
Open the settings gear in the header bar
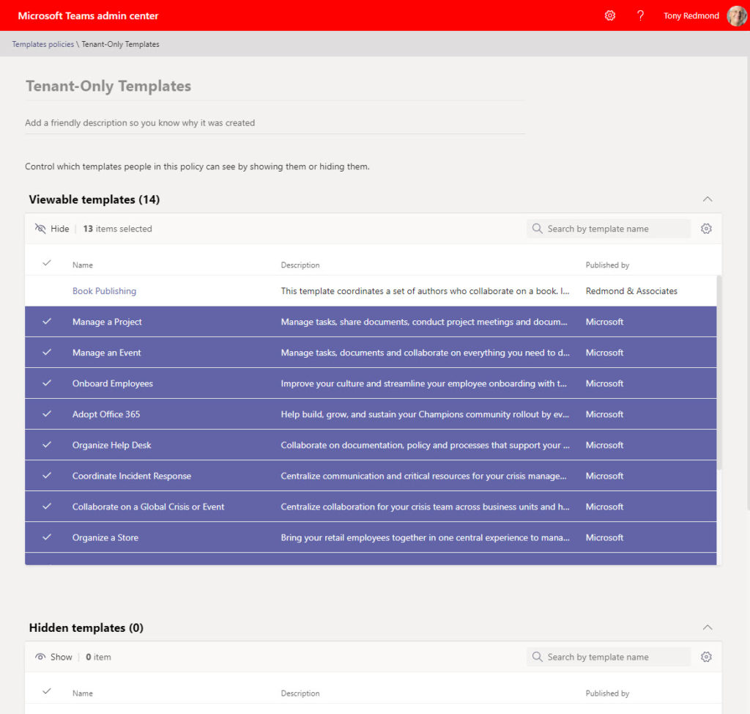click(x=610, y=16)
